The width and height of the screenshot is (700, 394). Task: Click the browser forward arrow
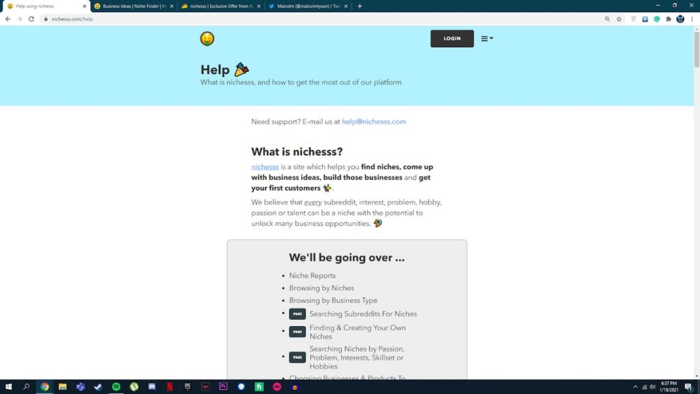(20, 19)
